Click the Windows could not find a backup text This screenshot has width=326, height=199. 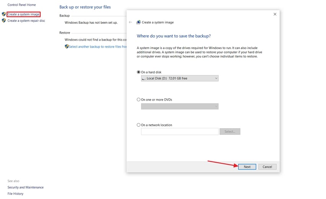(x=95, y=39)
